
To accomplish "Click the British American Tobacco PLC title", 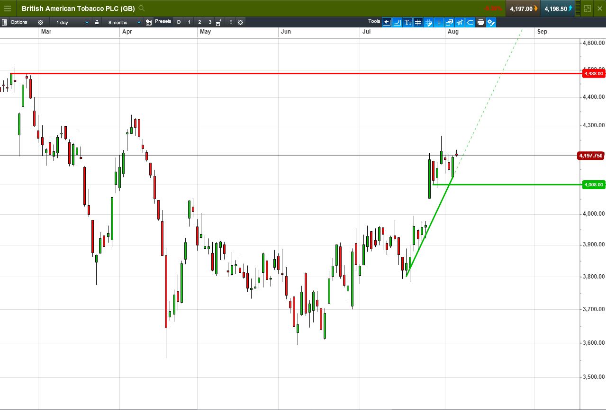I will (x=78, y=9).
